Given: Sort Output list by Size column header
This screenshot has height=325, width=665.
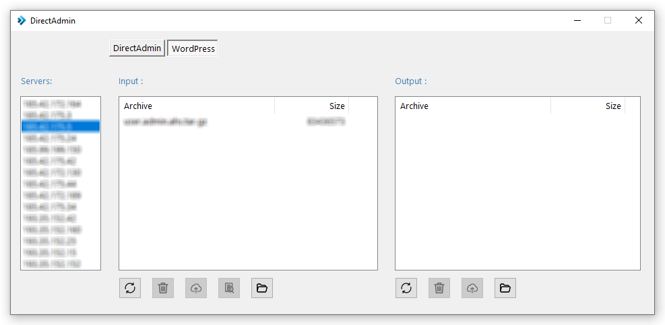Looking at the screenshot, I should (x=588, y=106).
